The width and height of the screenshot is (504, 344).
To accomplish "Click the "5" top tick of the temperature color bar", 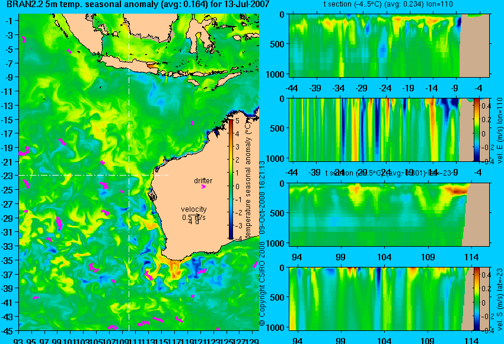I will (238, 121).
